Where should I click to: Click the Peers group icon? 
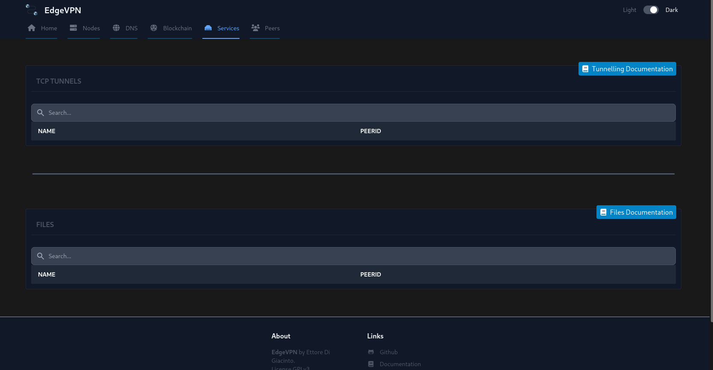(255, 28)
